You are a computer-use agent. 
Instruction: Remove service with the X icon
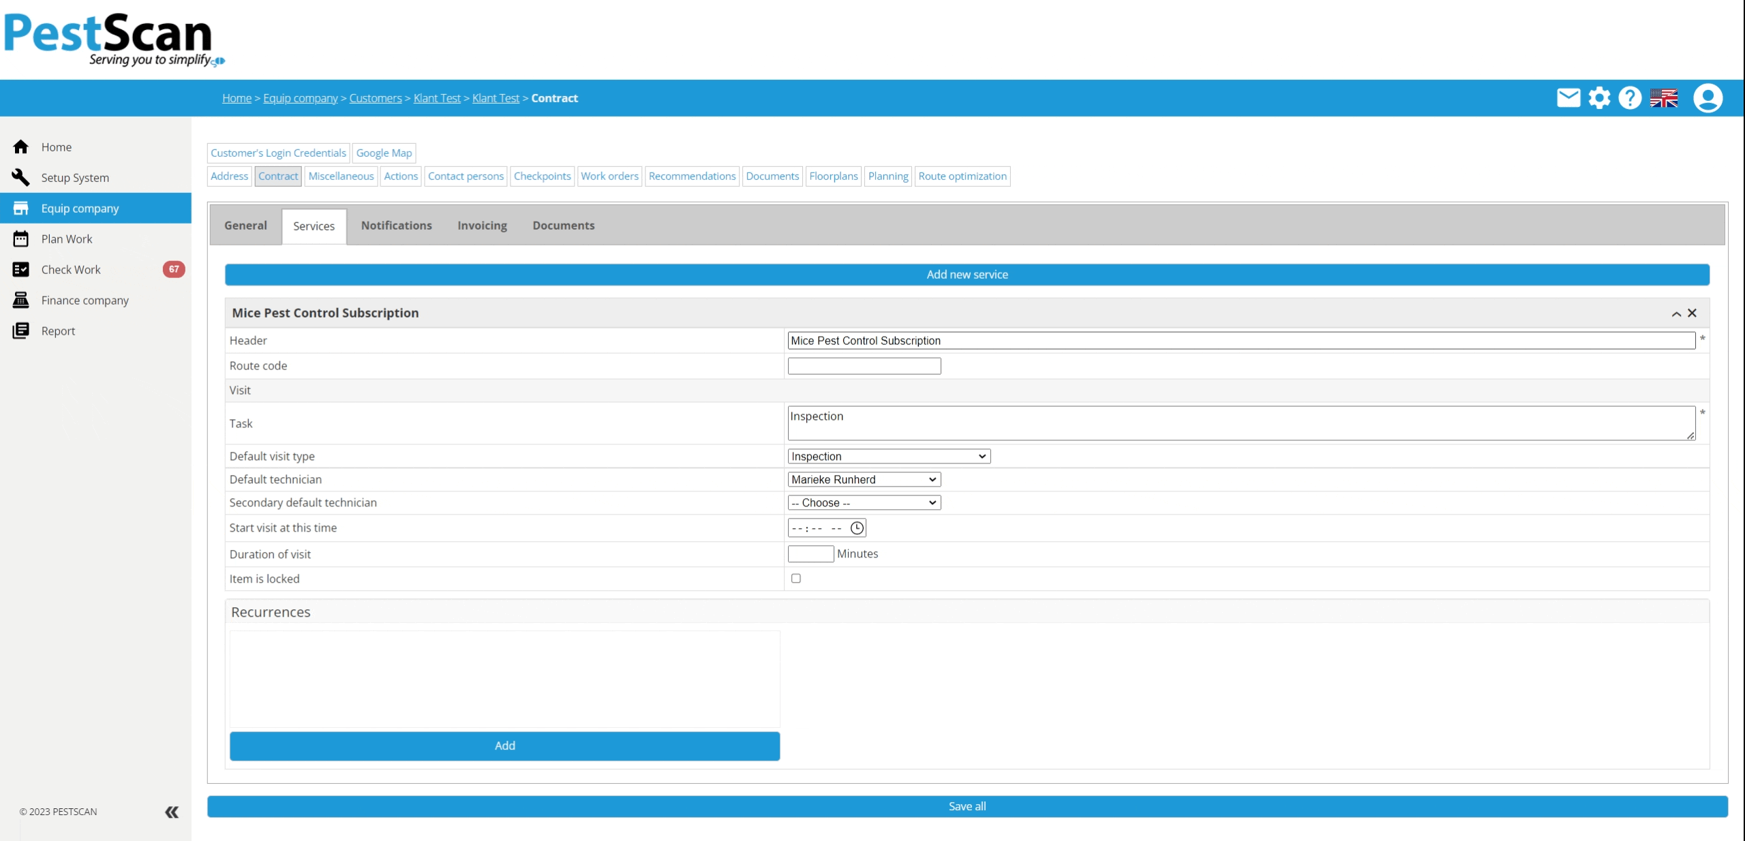1693,313
